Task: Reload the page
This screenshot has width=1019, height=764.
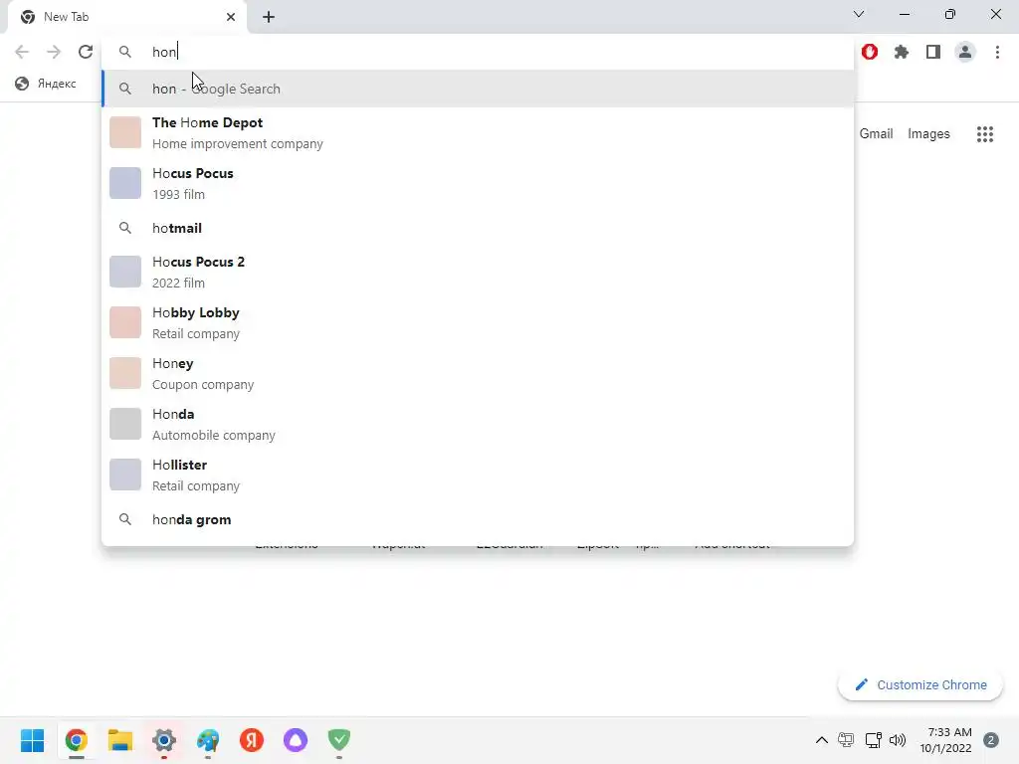Action: [x=86, y=52]
